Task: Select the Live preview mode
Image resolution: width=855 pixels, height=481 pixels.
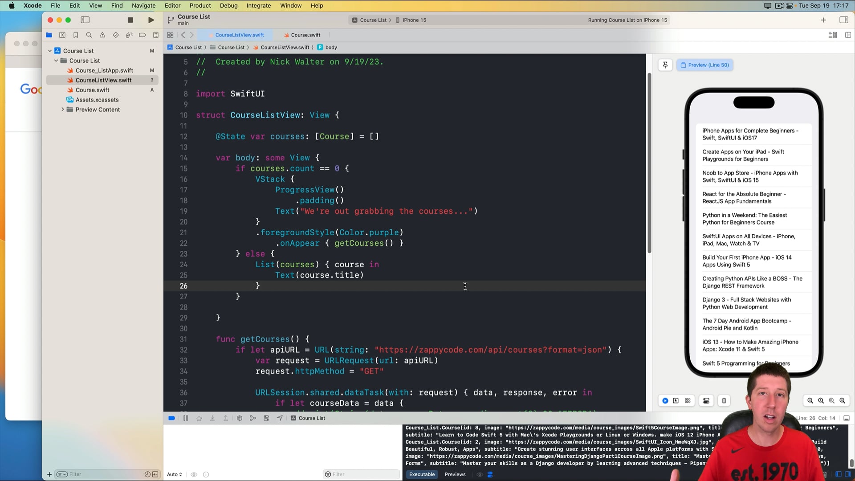Action: (665, 401)
